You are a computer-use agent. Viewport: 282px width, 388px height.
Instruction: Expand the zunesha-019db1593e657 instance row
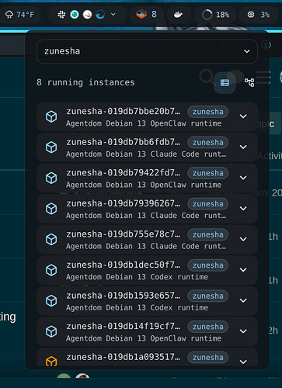[243, 300]
